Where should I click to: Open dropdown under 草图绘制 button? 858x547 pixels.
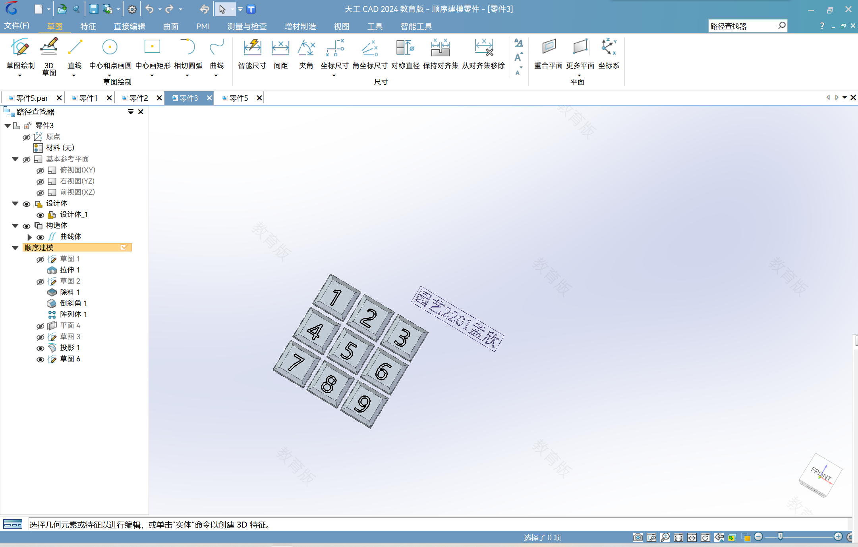click(x=19, y=75)
